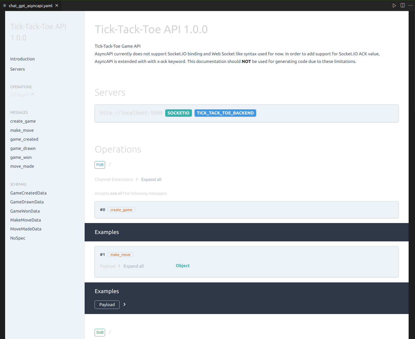The width and height of the screenshot is (415, 339).
Task: Navigate to Servers in the sidebar
Action: point(18,69)
